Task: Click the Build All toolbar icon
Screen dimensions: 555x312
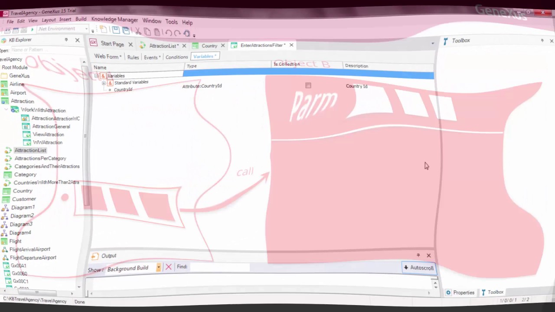Action: pyautogui.click(x=7, y=30)
